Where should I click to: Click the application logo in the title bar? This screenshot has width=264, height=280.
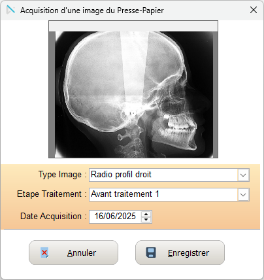coord(10,10)
